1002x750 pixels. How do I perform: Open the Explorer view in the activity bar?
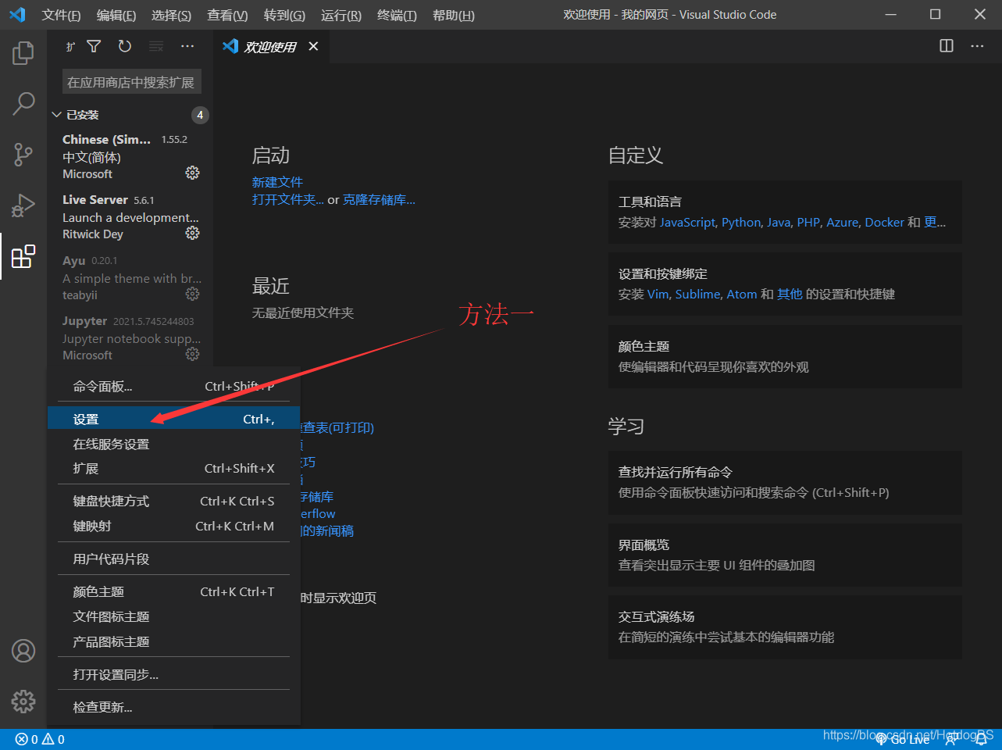click(23, 53)
